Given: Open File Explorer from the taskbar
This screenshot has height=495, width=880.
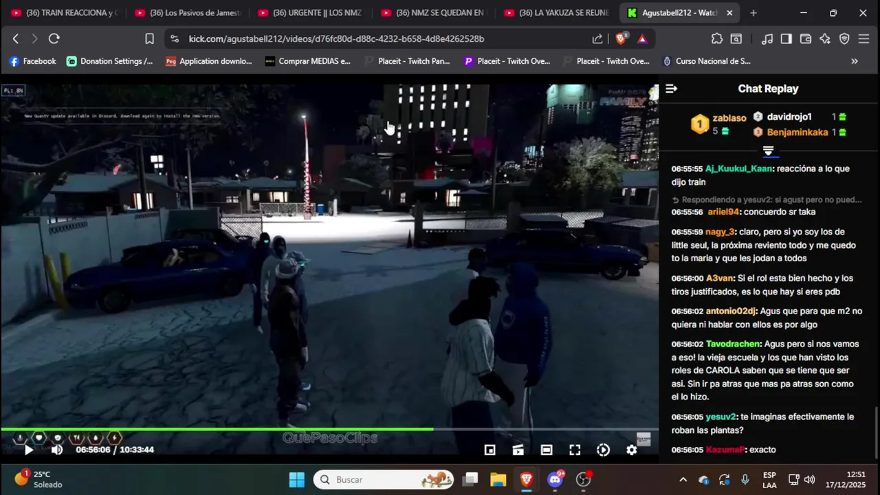Looking at the screenshot, I should 498,480.
